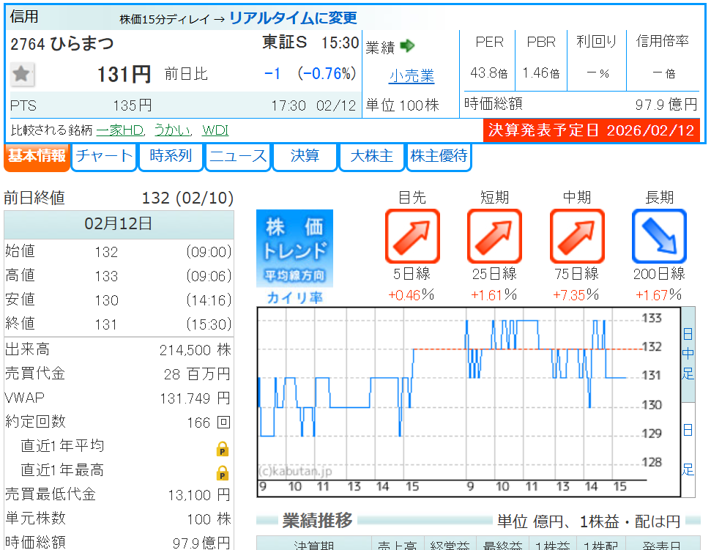Viewport: 711px width, 550px height.
Task: Click the 業績推移 section heading
Action: [x=317, y=521]
